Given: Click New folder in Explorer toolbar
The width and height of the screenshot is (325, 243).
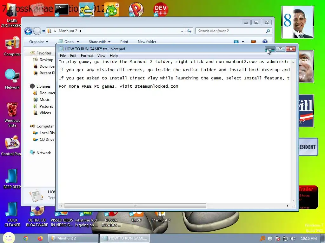Looking at the screenshot, I should coord(147,42).
